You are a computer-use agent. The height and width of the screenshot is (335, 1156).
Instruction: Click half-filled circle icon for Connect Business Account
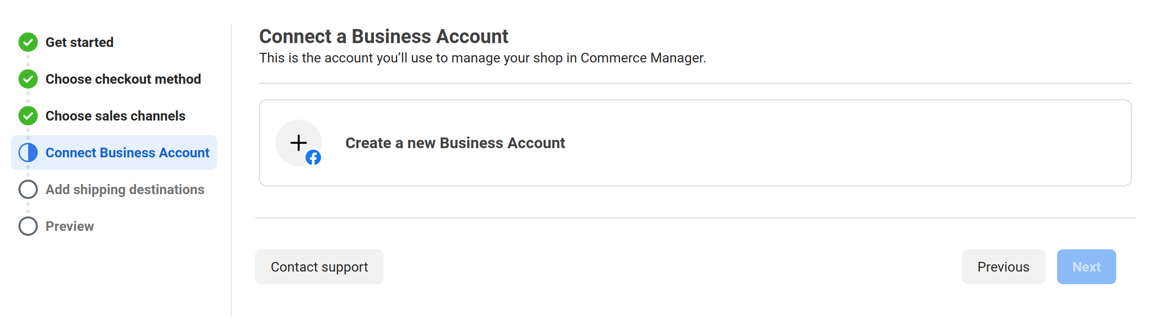tap(28, 152)
